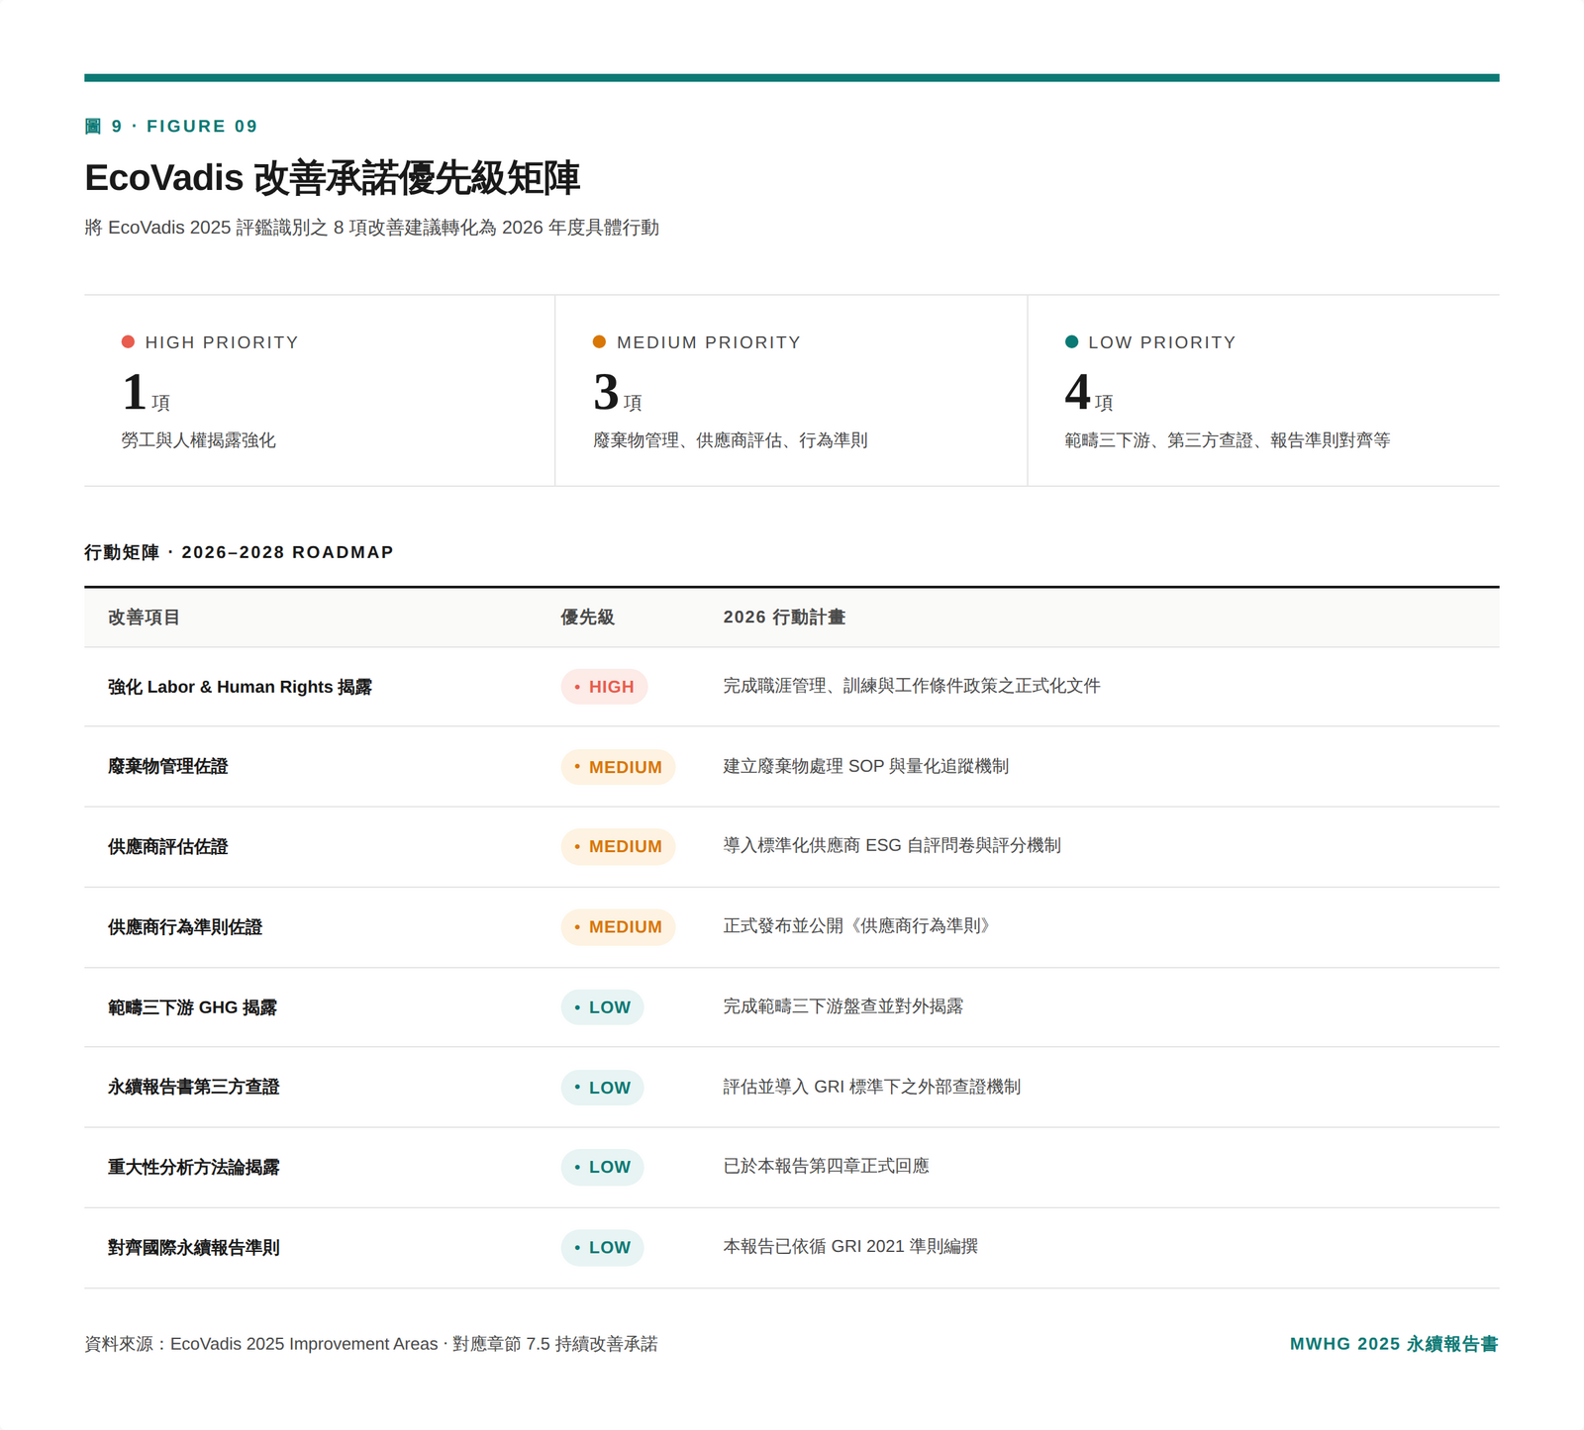This screenshot has height=1430, width=1584.
Task: Click the 圖 9 · FIGURE 09 label
Action: pos(171,127)
